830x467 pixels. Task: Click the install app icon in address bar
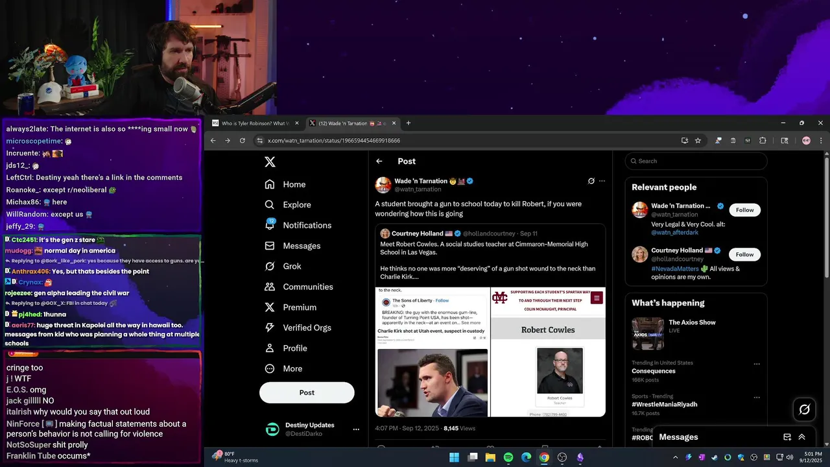pos(685,140)
